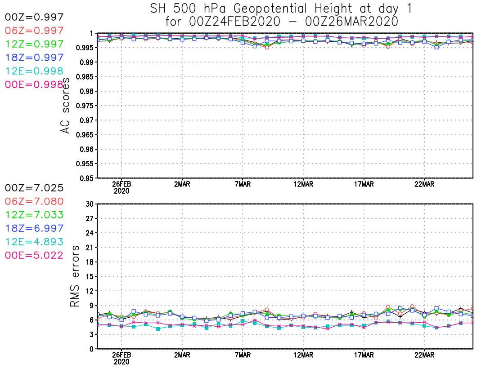Click the 27 tick on RMS axis
Screen dimensions: 495x382
(x=90, y=218)
